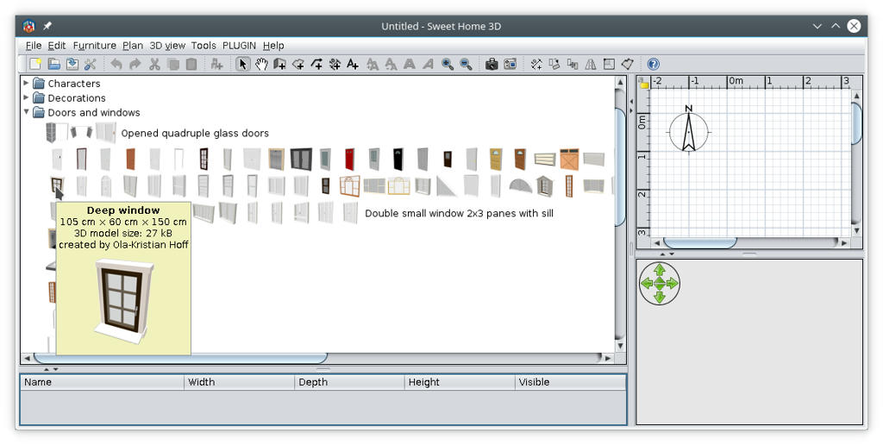Viewport: 883px width, 445px height.
Task: Click the Cut scissors icon
Action: [154, 64]
